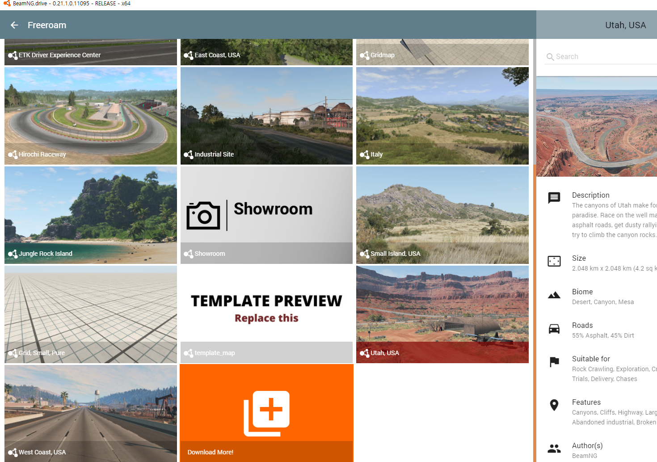Click BeamNG icon beside West Coast, USA
657x462 pixels.
pos(13,453)
